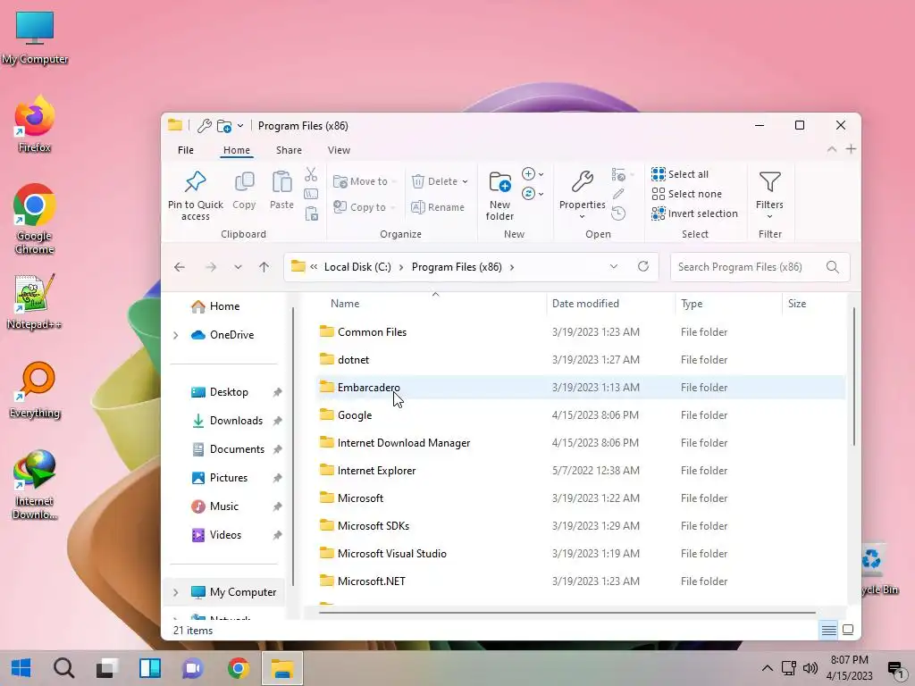Sort by Date modified column header
The image size is (915, 686).
[x=585, y=304]
